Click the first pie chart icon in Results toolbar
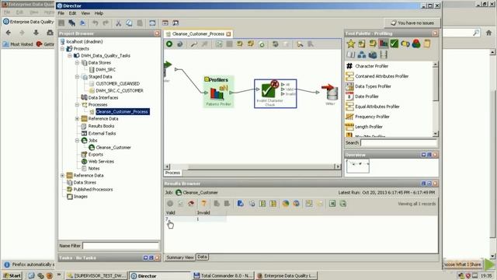 pos(286,204)
